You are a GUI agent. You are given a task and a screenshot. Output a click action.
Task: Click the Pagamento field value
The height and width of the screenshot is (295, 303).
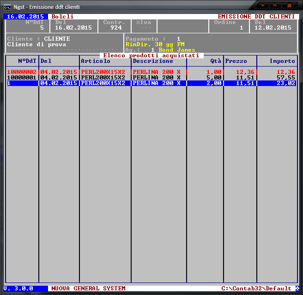click(x=178, y=39)
